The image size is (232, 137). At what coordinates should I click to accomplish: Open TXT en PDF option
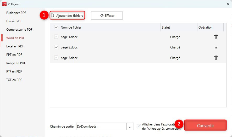pos(14,80)
